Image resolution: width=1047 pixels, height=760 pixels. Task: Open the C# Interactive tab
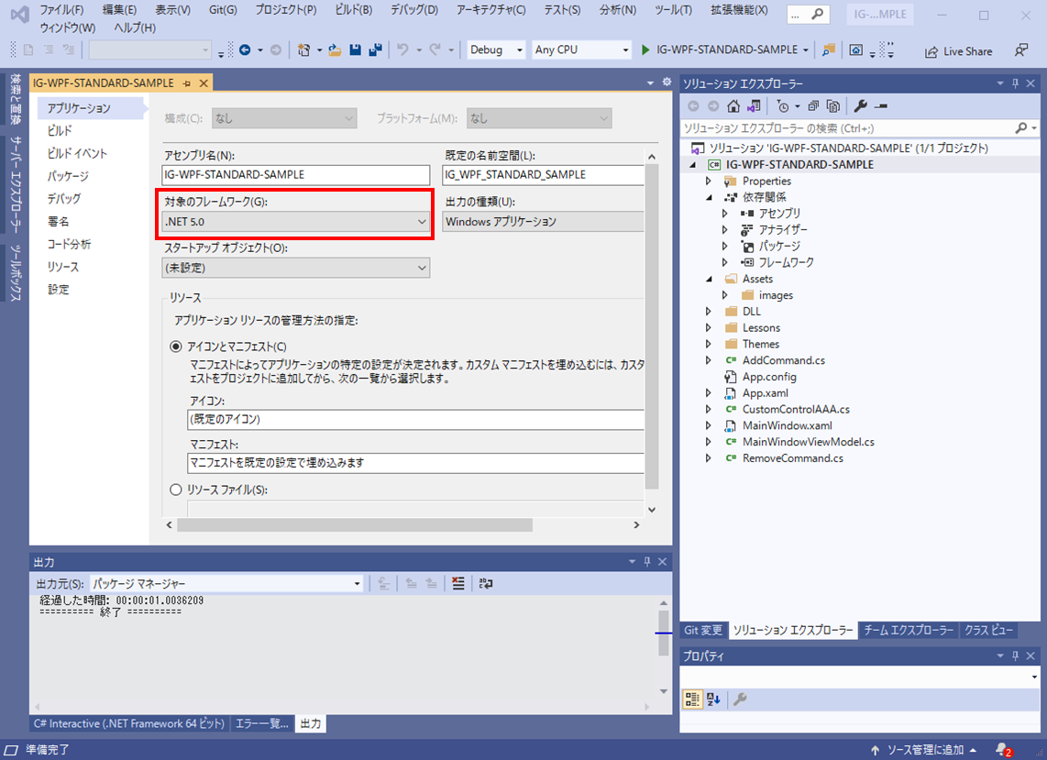point(129,724)
